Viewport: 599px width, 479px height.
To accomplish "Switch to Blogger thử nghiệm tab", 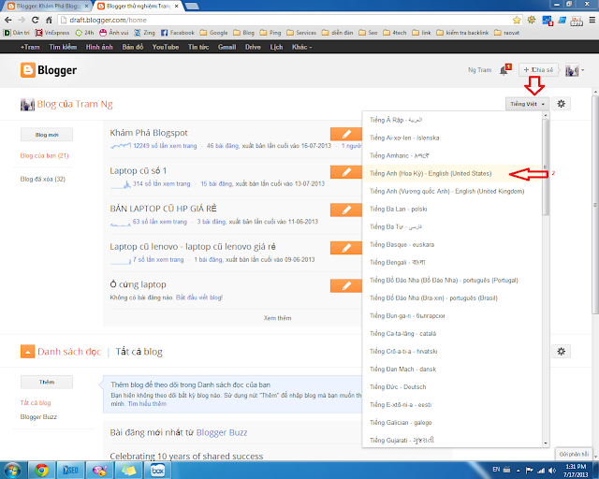I will tap(138, 7).
